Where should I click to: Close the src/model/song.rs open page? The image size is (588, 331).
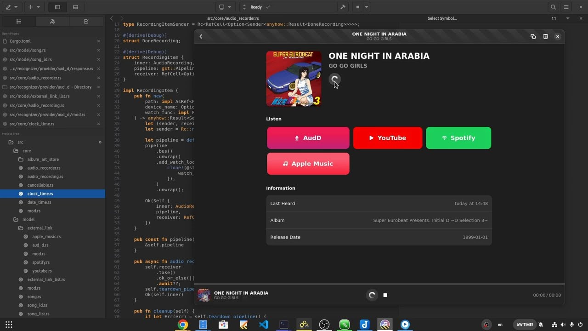pyautogui.click(x=98, y=50)
